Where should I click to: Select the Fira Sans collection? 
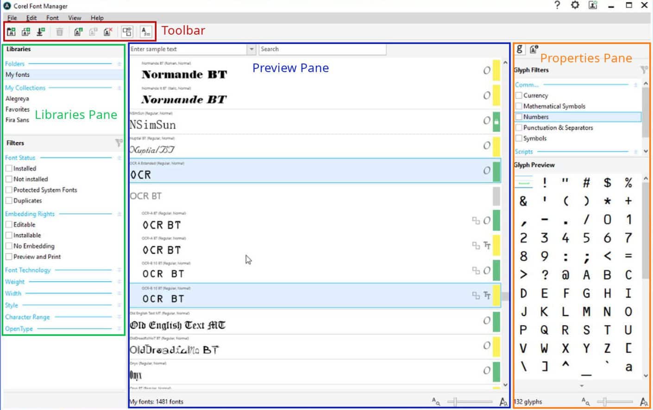[17, 120]
